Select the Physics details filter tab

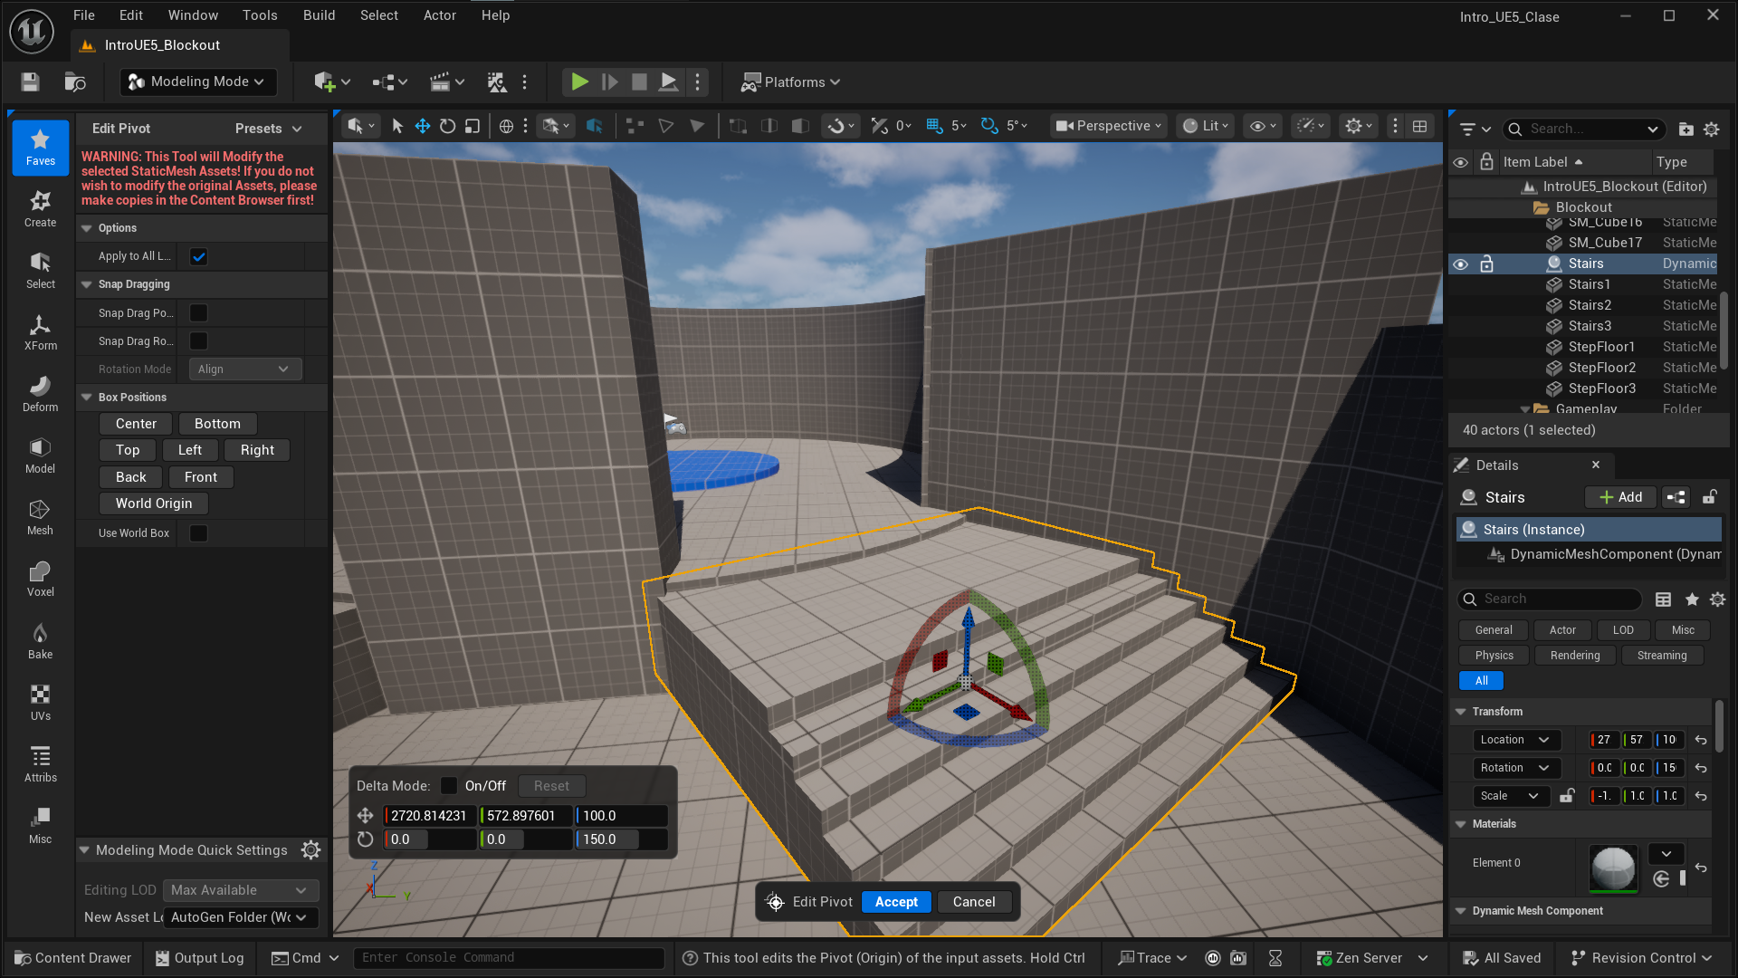(x=1494, y=656)
